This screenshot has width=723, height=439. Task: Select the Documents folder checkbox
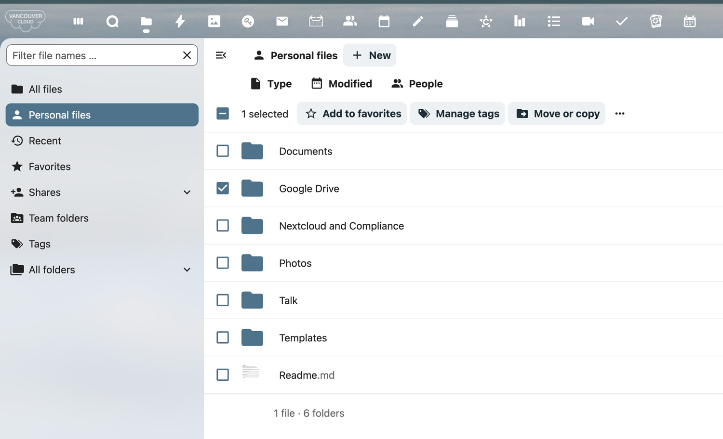tap(222, 151)
